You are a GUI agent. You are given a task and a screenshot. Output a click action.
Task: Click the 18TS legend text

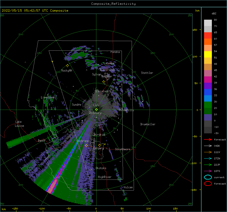tap(217, 171)
